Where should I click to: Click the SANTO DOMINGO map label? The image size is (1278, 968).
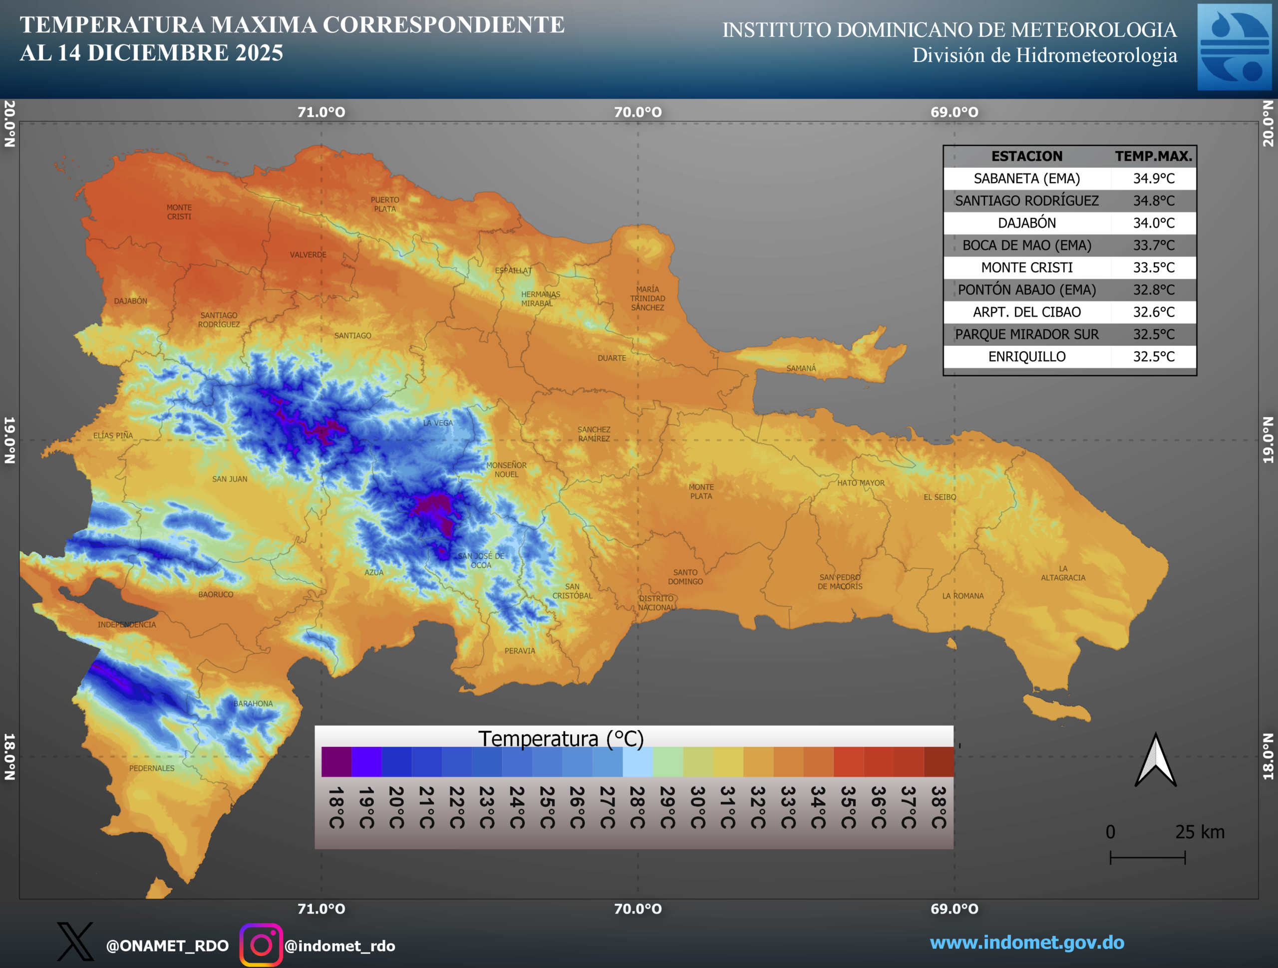[685, 577]
